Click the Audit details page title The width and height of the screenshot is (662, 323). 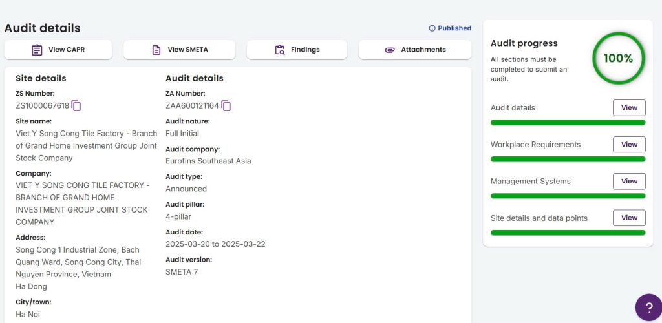click(x=42, y=28)
